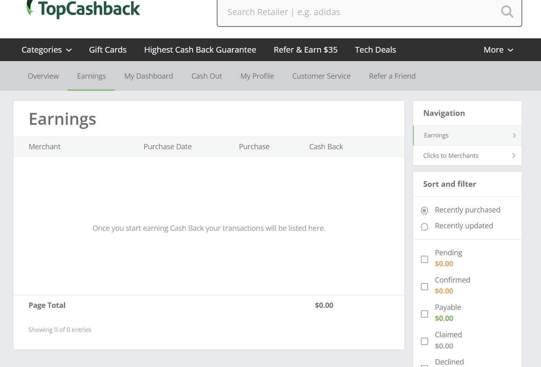
Task: Check the Confirmed filter checkbox
Action: [x=424, y=287]
